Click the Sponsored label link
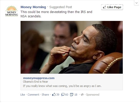 (x=92, y=95)
